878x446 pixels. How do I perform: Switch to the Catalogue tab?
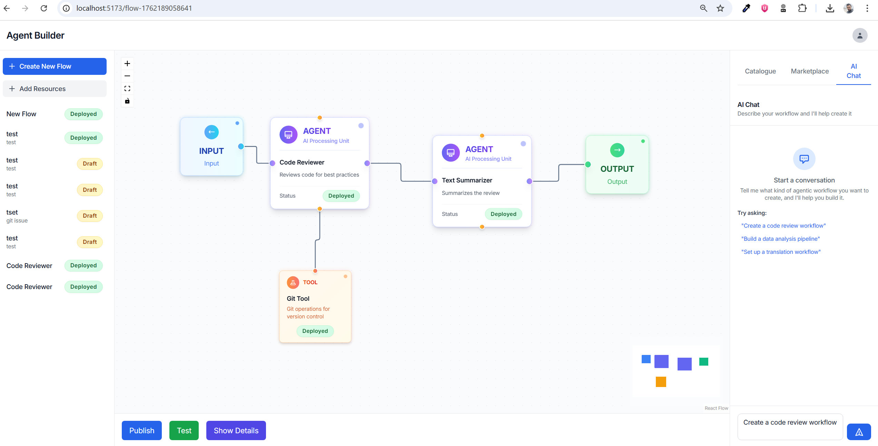(x=760, y=71)
